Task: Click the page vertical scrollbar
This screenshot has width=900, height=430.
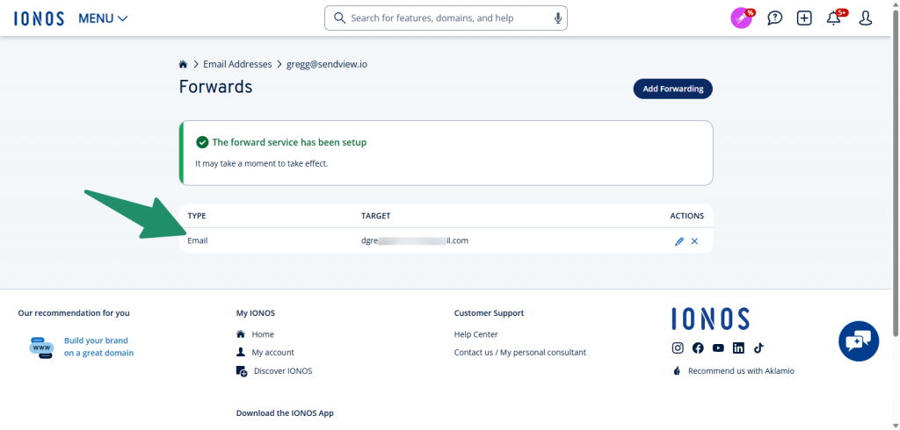Action: [895, 176]
